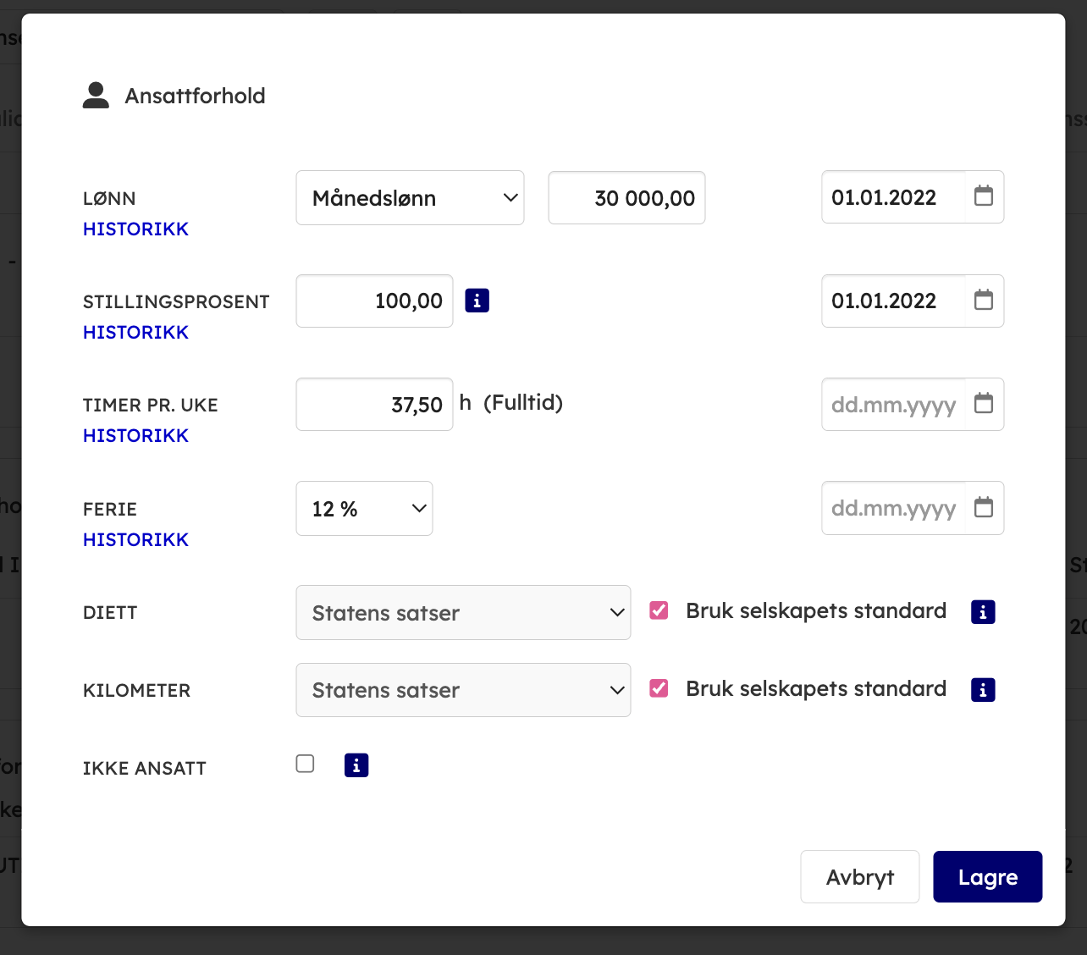Image resolution: width=1087 pixels, height=955 pixels.
Task: Enable the Ikke ansatt checkbox
Action: pyautogui.click(x=306, y=765)
